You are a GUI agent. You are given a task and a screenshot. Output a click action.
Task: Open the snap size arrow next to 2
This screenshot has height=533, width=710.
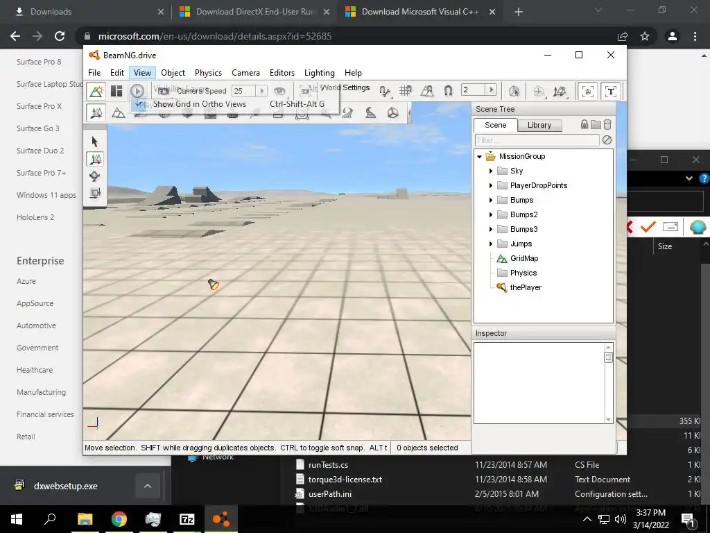pos(492,90)
